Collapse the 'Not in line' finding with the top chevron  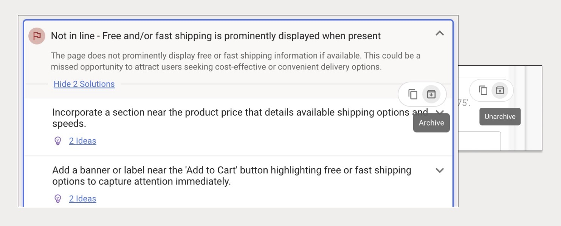point(439,33)
